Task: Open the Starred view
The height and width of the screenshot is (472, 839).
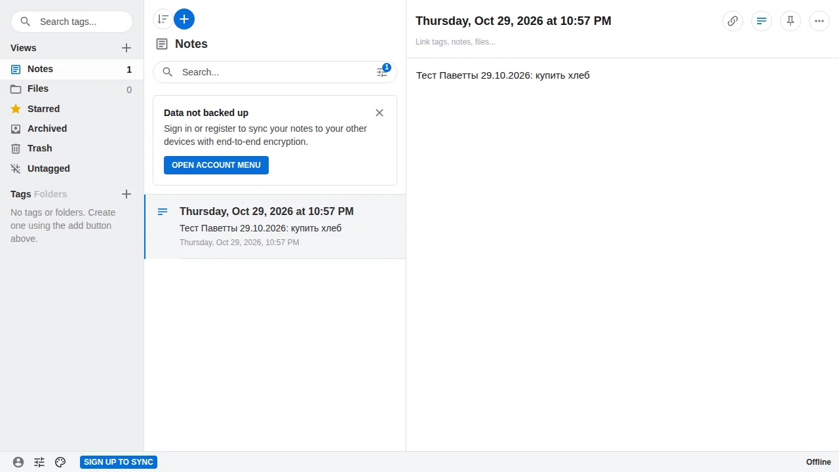Action: (71, 109)
